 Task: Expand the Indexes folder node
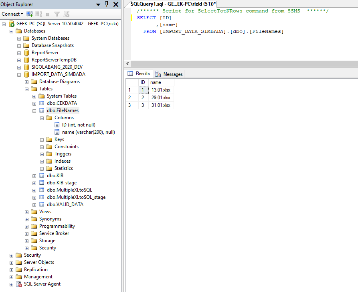[x=42, y=161]
